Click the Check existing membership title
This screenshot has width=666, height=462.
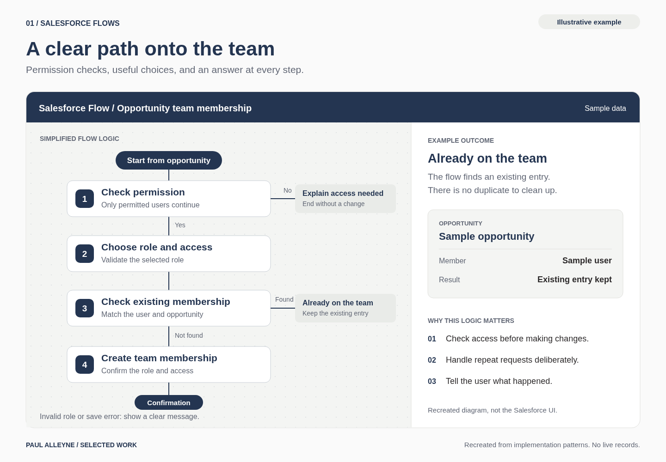pyautogui.click(x=166, y=302)
